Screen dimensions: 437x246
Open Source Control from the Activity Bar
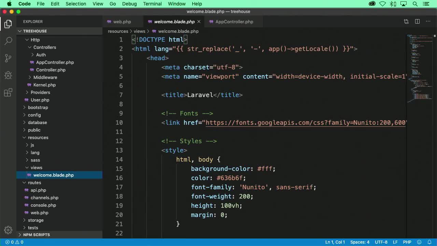tap(8, 58)
